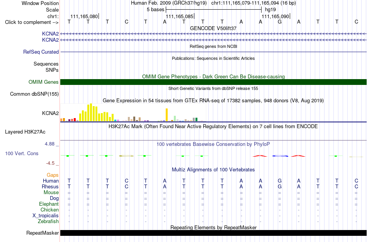Click 'Repeating Elements by RepeatMasker' title
The width and height of the screenshot is (367, 242).
214,227
